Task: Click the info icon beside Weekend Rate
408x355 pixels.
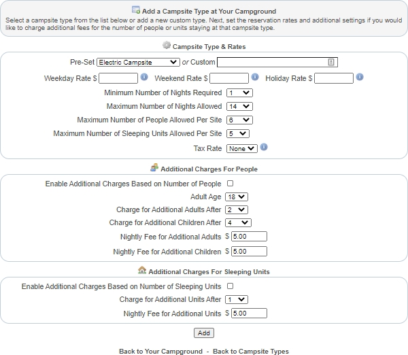Action: tap(255, 78)
